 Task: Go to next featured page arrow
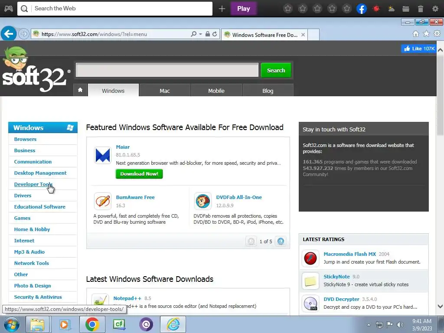click(281, 241)
